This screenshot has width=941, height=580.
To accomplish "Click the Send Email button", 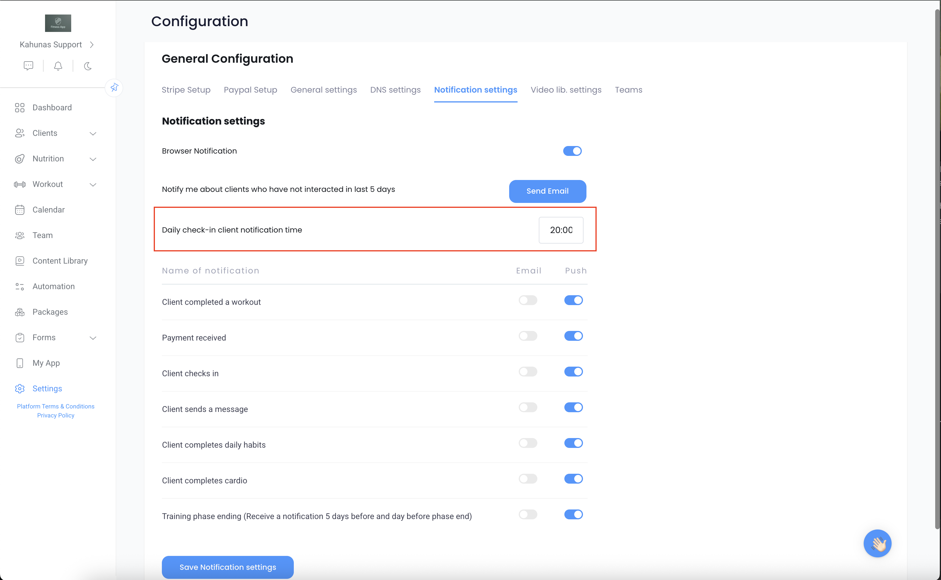I will [x=547, y=191].
